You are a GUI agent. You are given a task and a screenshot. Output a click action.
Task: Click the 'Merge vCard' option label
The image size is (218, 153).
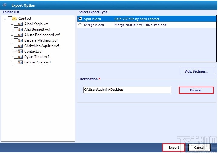94,25
